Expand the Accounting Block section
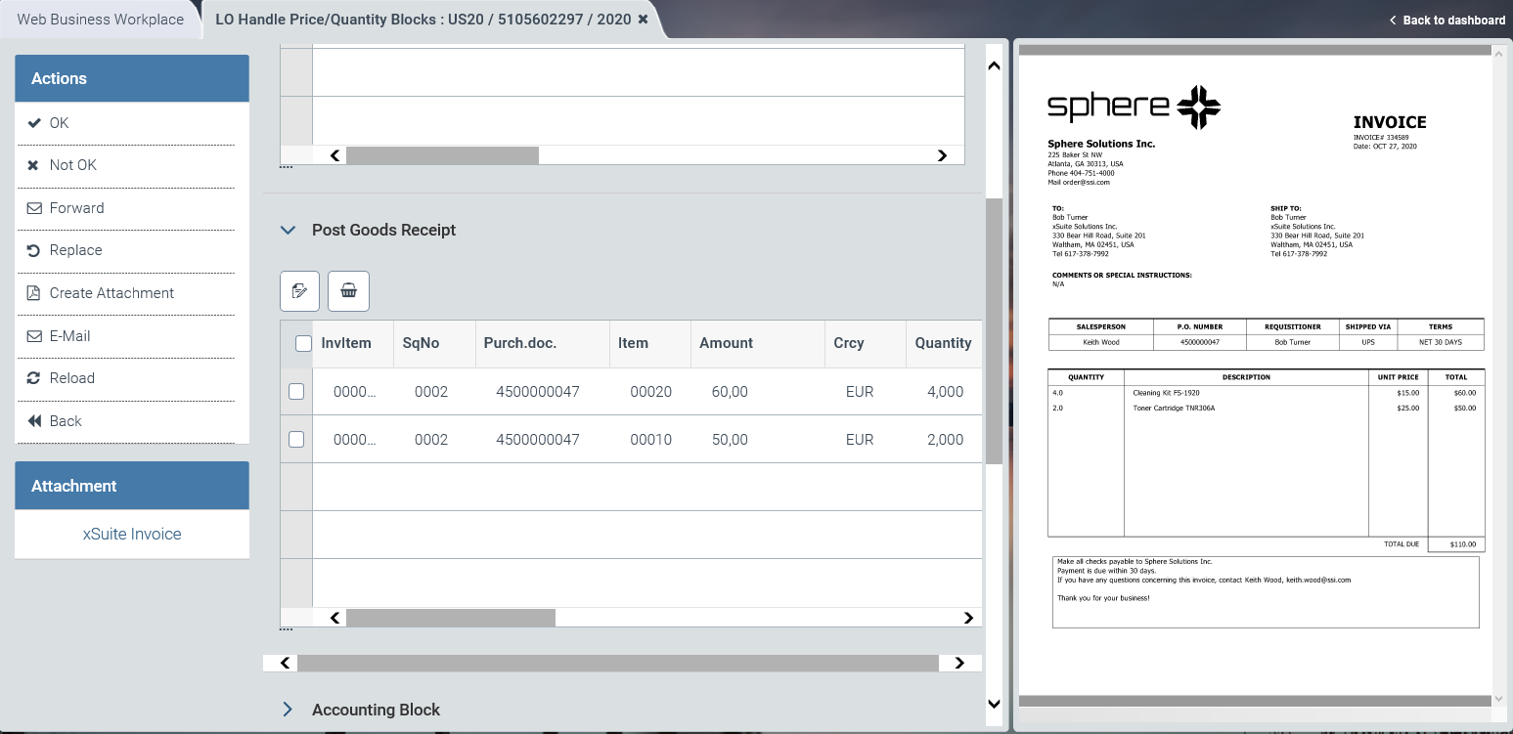The height and width of the screenshot is (734, 1513). [288, 710]
